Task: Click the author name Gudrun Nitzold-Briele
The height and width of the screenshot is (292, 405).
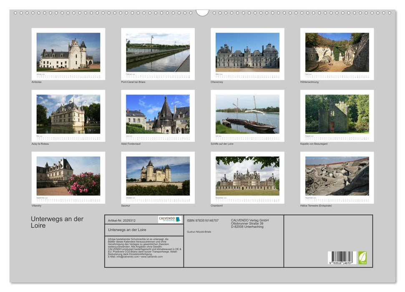Action: pos(199,232)
